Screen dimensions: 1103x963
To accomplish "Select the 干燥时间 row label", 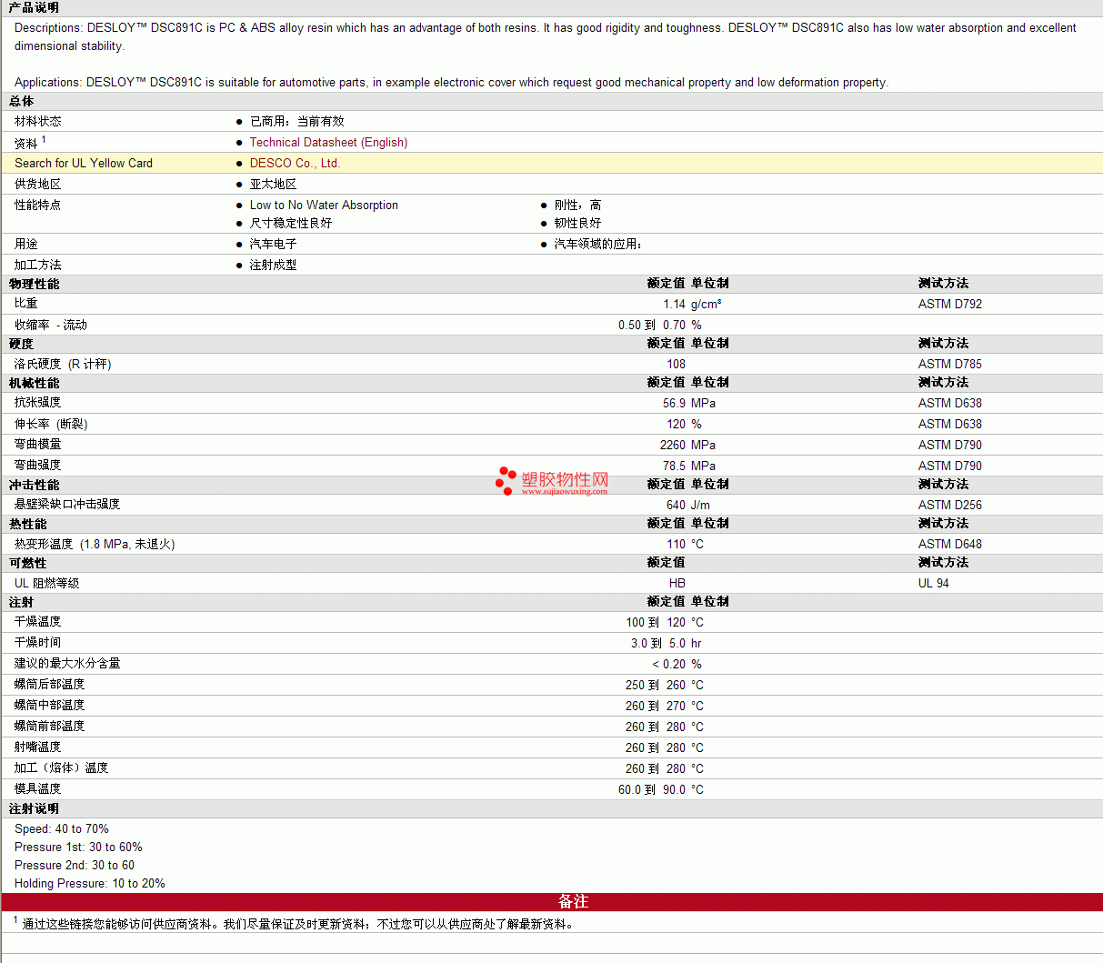I will pos(38,643).
